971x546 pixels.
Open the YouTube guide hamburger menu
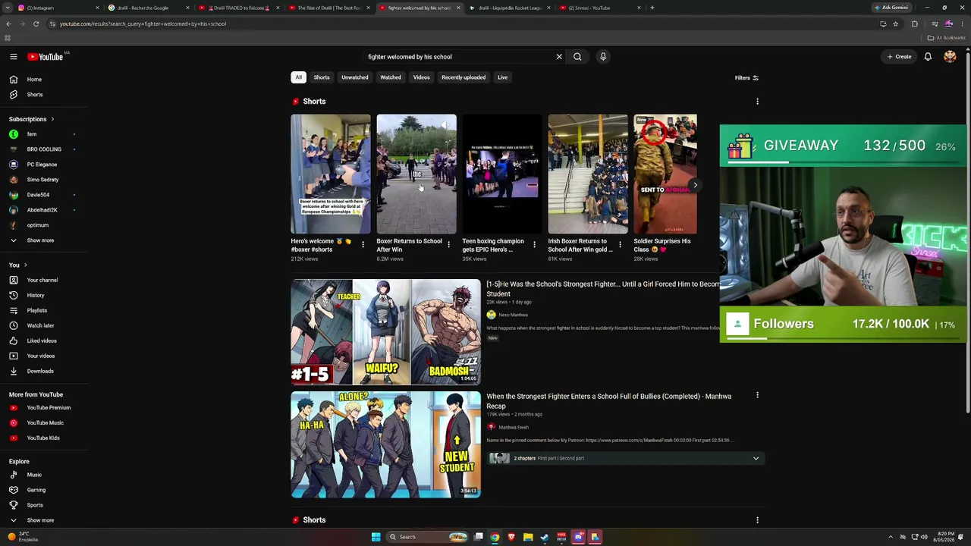[14, 57]
